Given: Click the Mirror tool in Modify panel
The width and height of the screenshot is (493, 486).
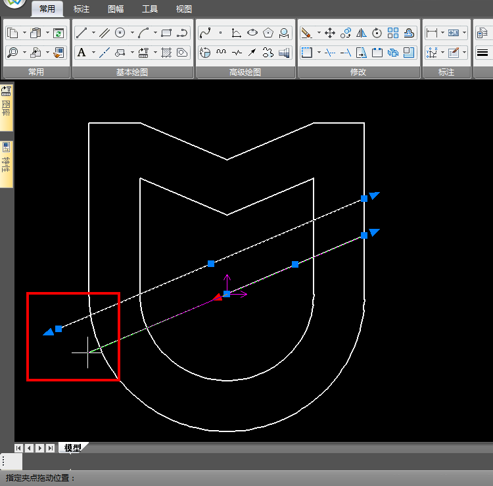Looking at the screenshot, I should pos(361,33).
